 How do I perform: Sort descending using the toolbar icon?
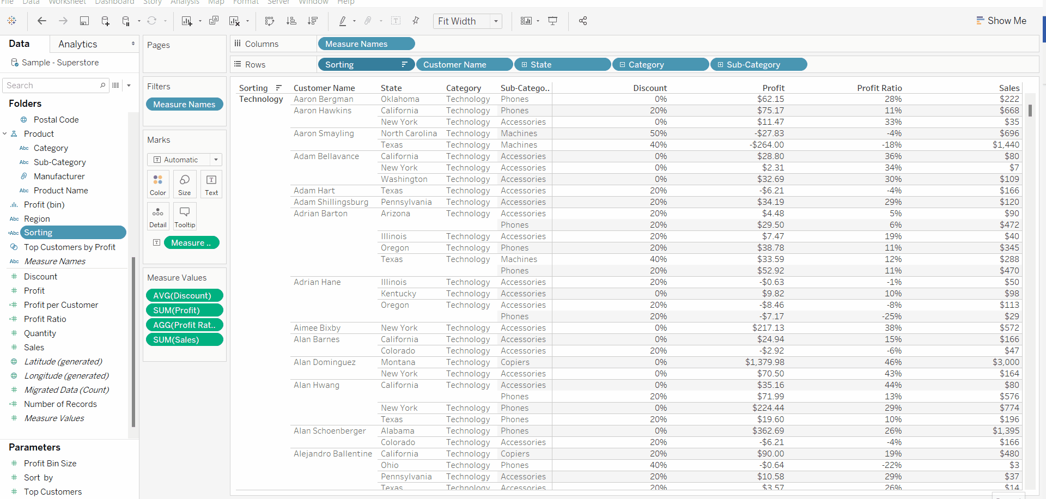(313, 21)
